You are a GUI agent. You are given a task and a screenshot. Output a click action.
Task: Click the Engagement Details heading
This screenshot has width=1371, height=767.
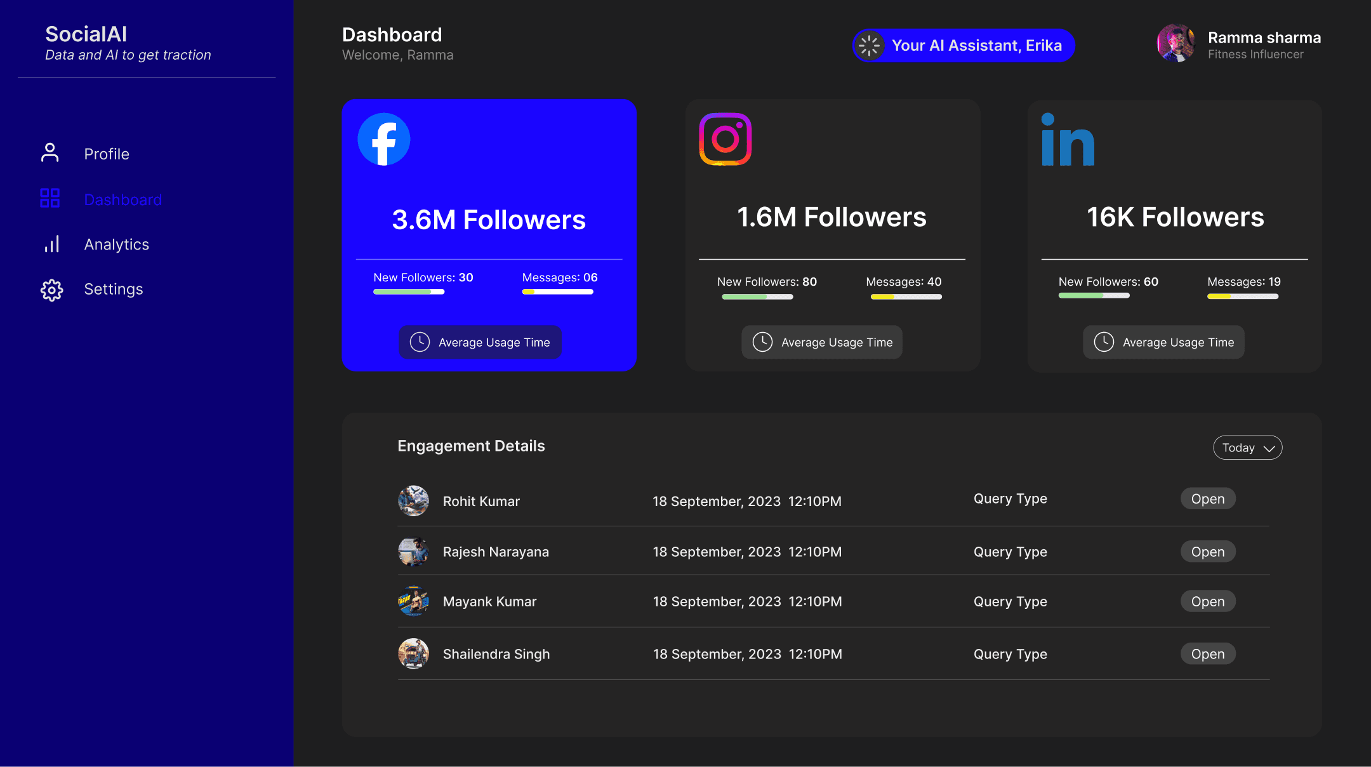[471, 446]
